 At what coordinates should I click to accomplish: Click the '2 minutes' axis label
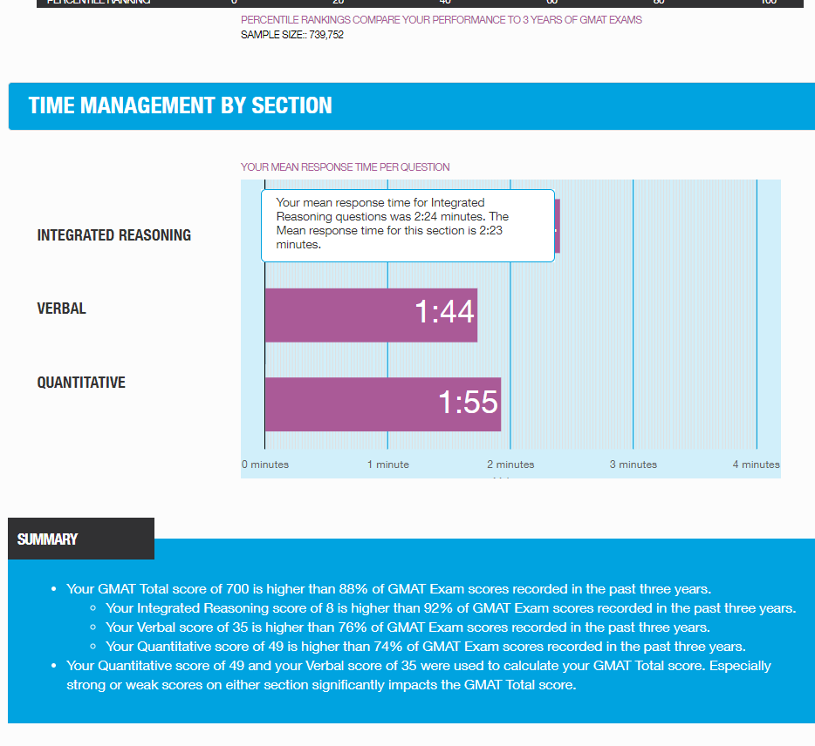[510, 465]
